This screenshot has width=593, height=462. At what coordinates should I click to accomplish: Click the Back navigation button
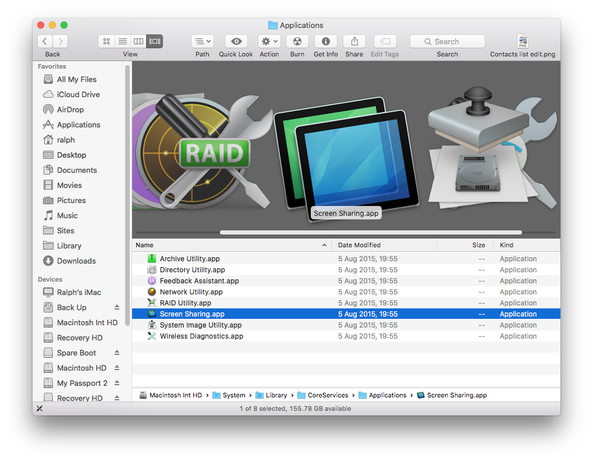coord(45,41)
